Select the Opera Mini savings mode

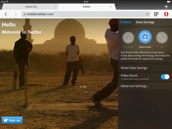click(128, 38)
